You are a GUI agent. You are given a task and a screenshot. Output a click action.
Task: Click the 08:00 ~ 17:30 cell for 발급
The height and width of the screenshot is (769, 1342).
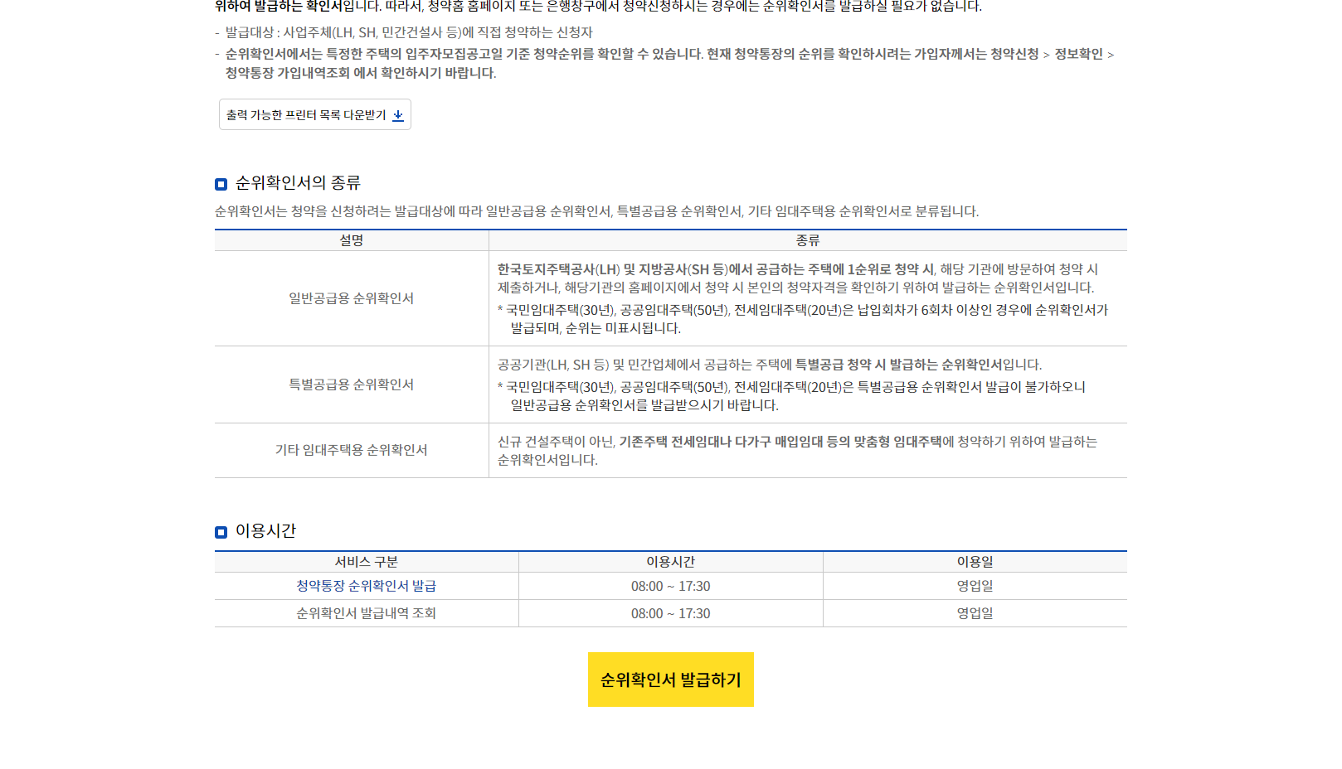point(669,585)
